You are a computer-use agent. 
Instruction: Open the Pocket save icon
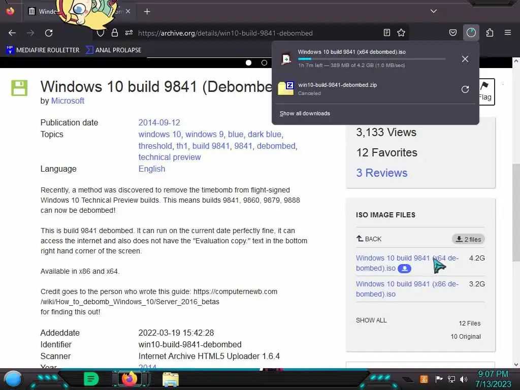click(452, 32)
